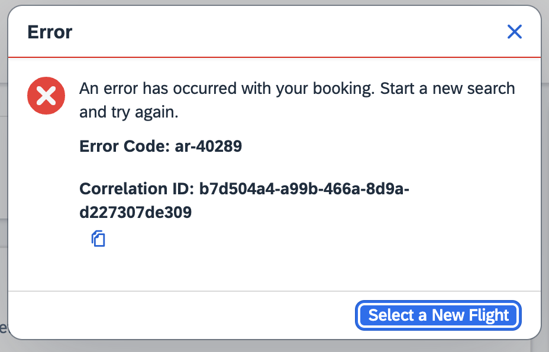Click correlation ID text b7d504a4-a99b-466a-8d9a-
549x352 pixels.
point(304,189)
